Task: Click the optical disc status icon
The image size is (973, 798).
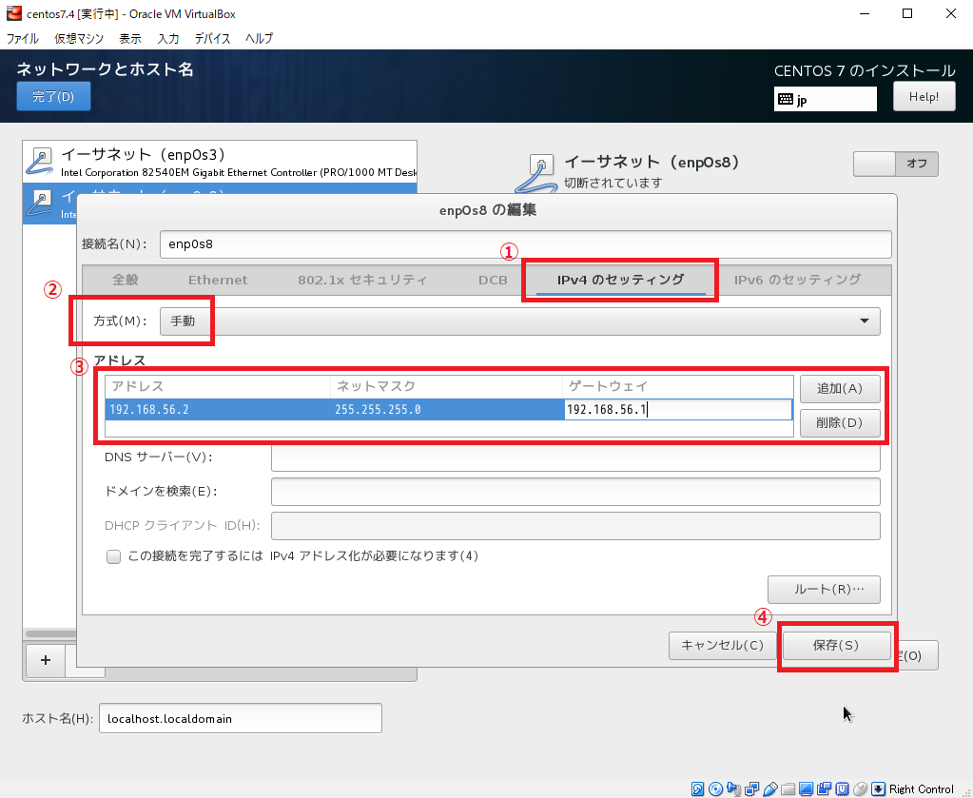Action: pos(715,788)
